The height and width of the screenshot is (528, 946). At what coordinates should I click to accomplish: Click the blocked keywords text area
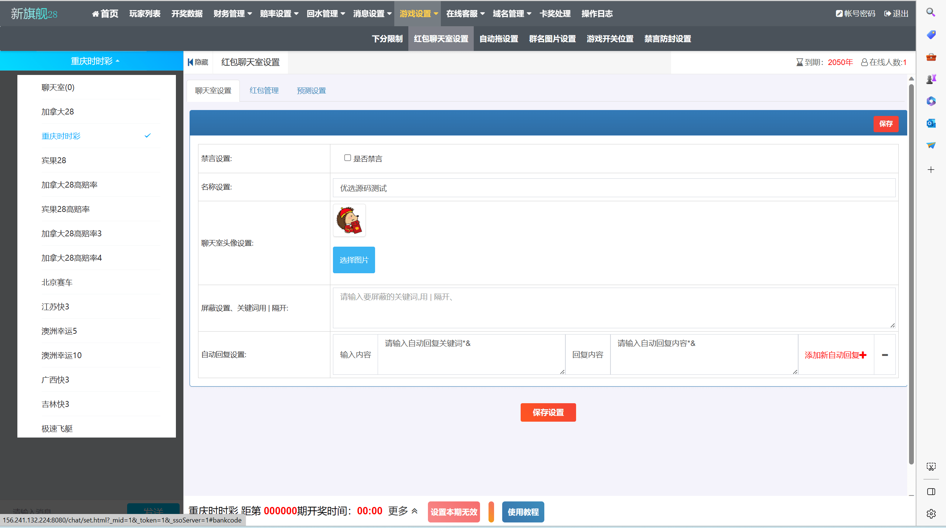[x=614, y=308]
